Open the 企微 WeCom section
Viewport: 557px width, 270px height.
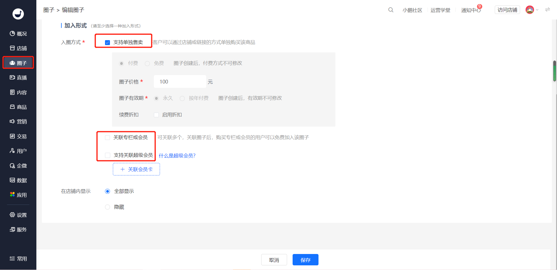(x=18, y=166)
